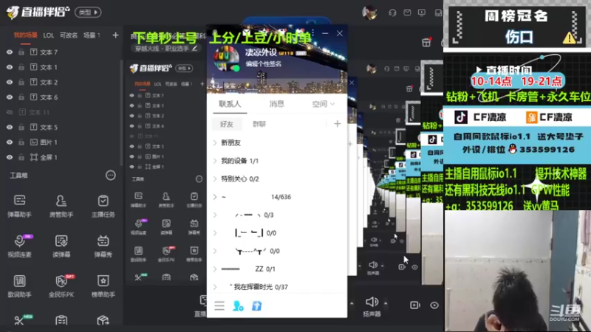Screen dimensions: 591x332
Task: Expand the 新朋友 group in QQ
Action: [215, 142]
